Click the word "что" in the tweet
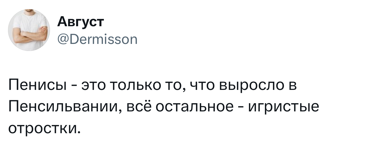This screenshot has height=150, width=380. [x=203, y=86]
